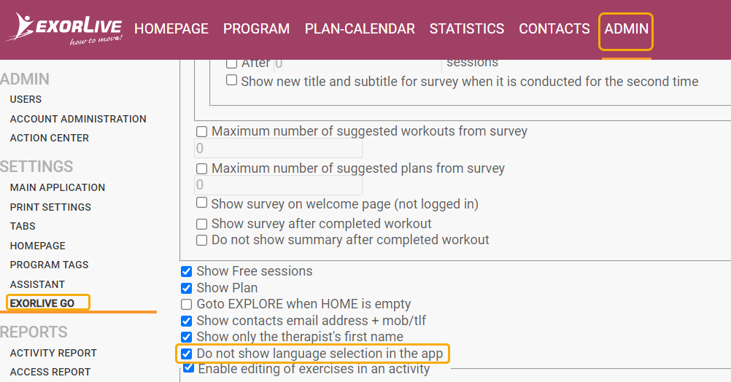The width and height of the screenshot is (731, 382).
Task: Open ACCOUNT ADMINISTRATION page
Action: pyautogui.click(x=78, y=119)
